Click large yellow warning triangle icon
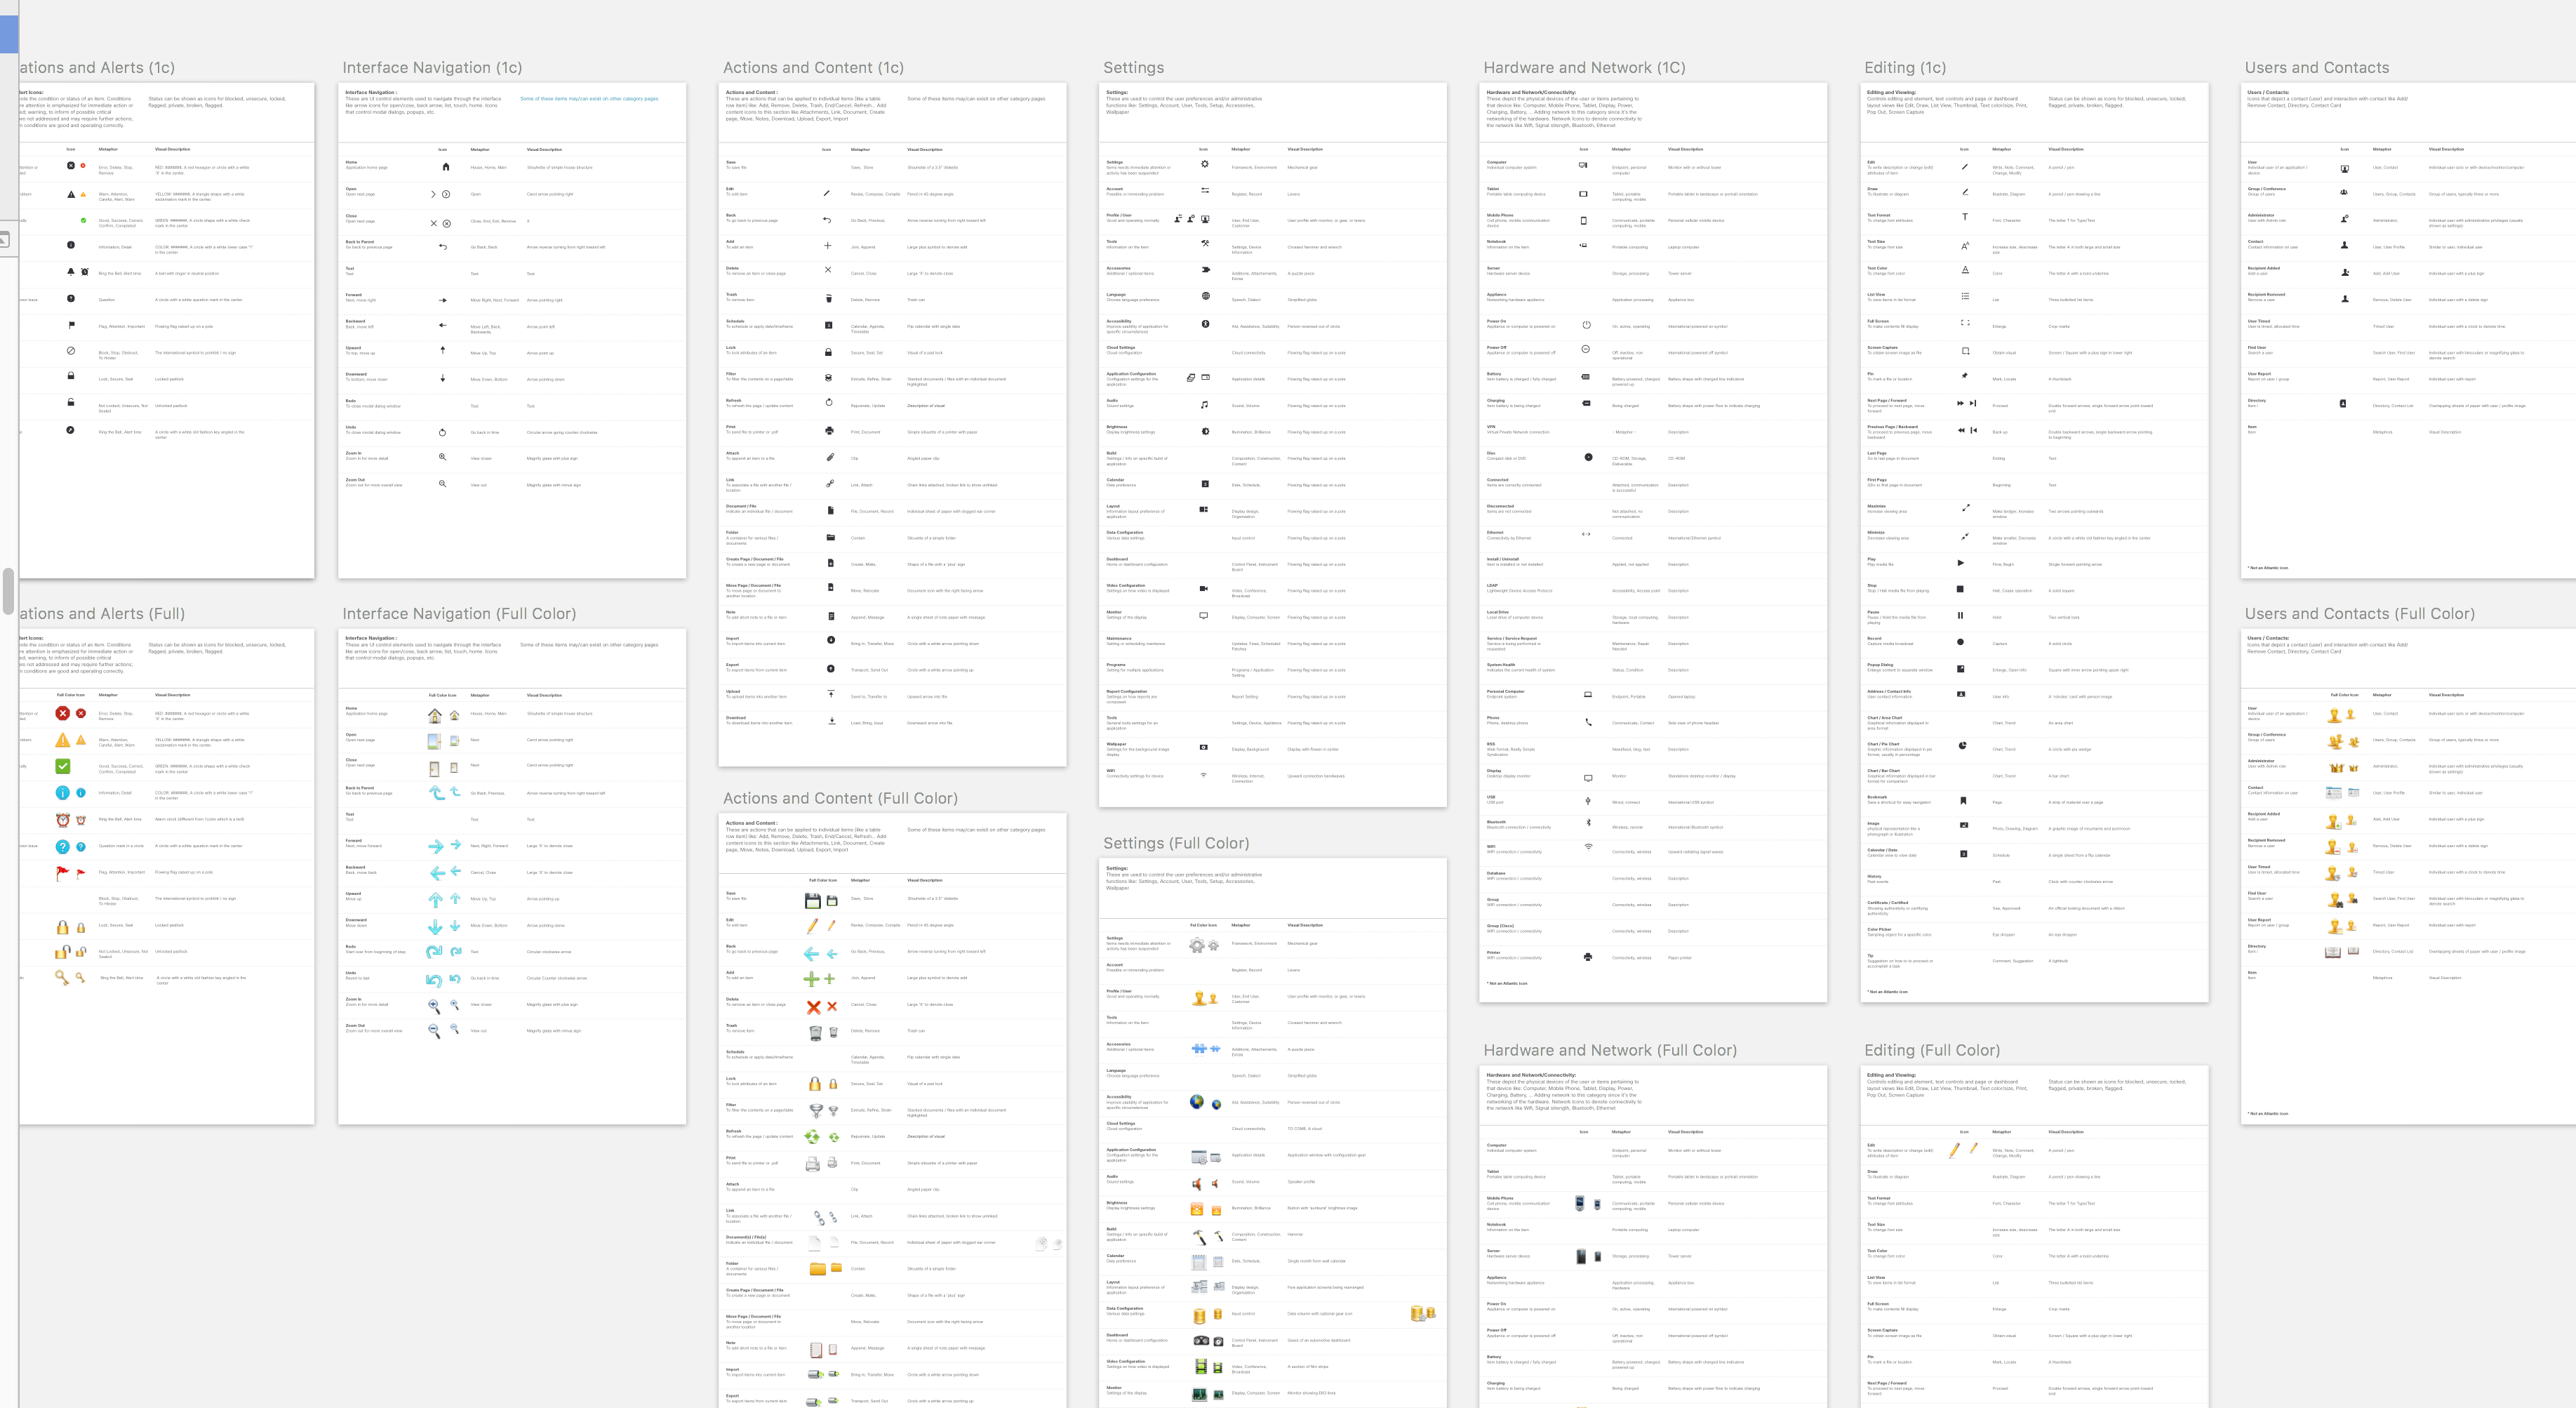Image resolution: width=2576 pixels, height=1408 pixels. point(62,740)
